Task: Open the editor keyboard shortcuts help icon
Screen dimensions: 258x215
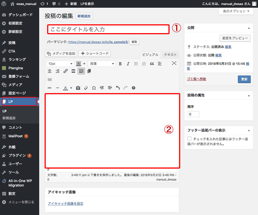Action: point(133,88)
